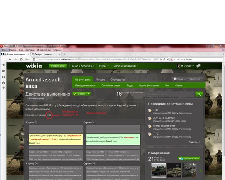
Task: Open the Downloads panel in Opera sidebar
Action: coord(4,77)
